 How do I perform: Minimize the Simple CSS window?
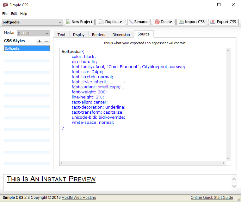tap(205, 5)
